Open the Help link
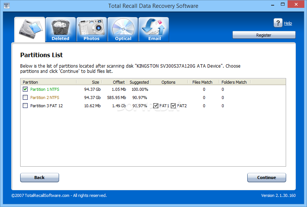 [x=288, y=23]
